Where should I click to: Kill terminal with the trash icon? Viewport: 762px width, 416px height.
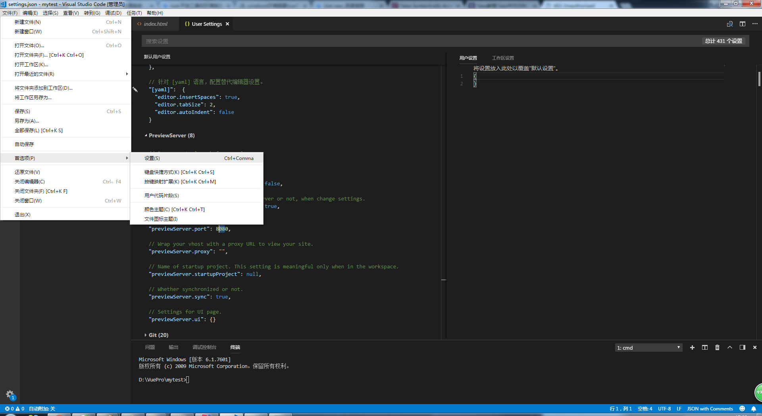pos(717,347)
